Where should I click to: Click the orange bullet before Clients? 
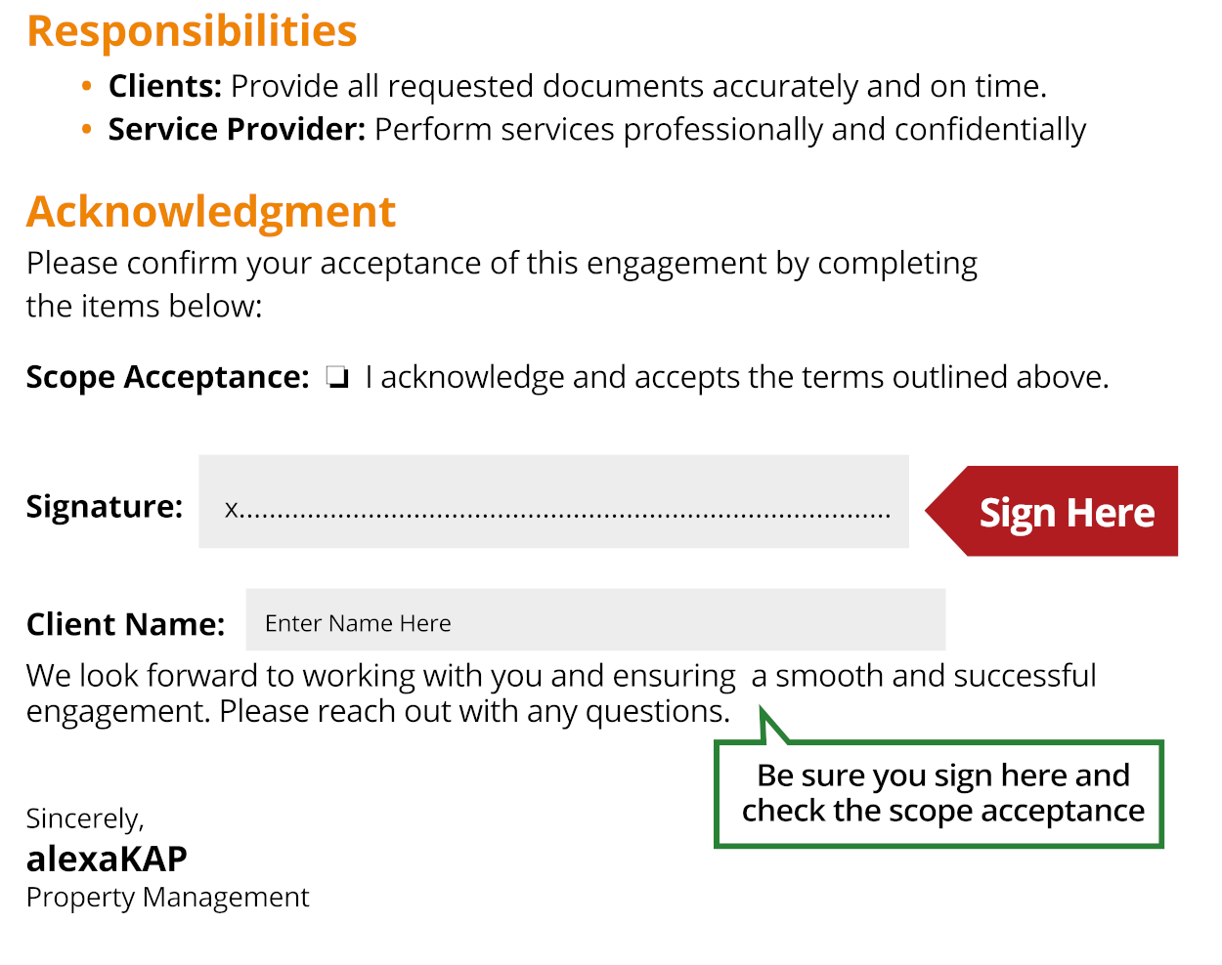coord(87,87)
